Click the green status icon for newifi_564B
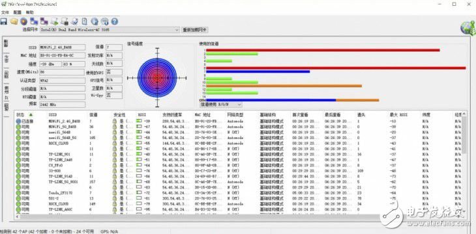This screenshot has width=476, height=234. click(18, 133)
